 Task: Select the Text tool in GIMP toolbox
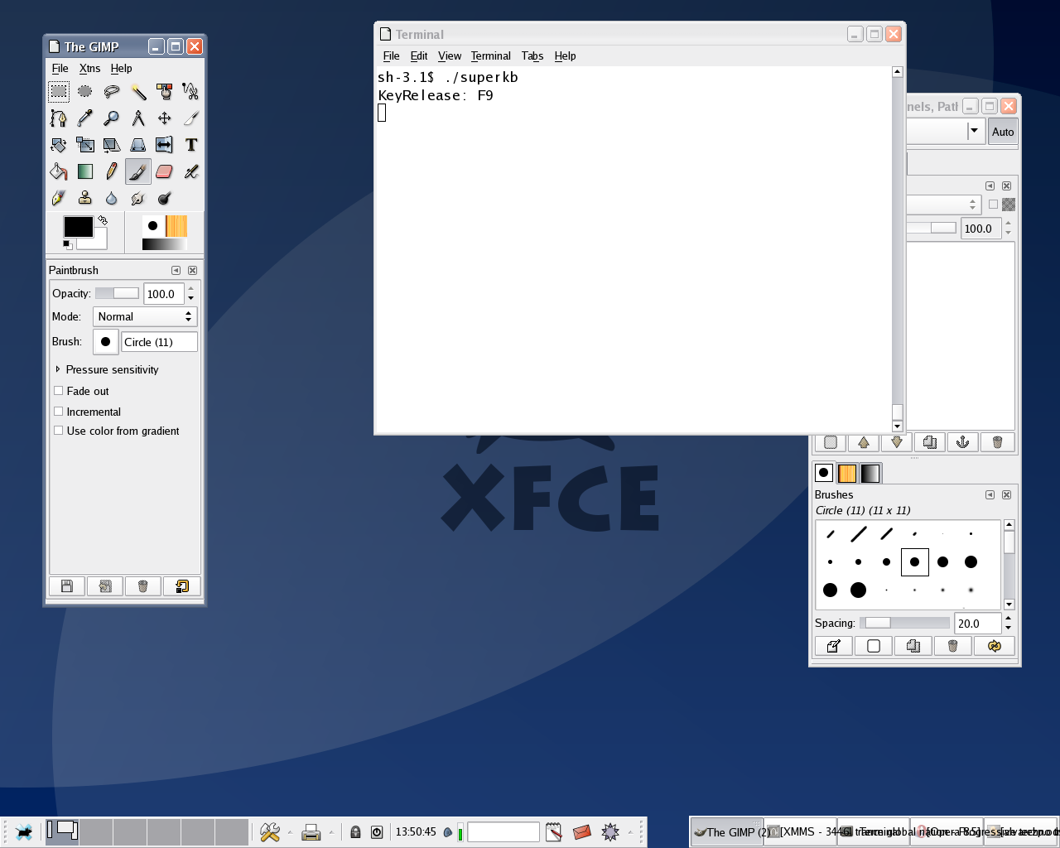pyautogui.click(x=191, y=145)
